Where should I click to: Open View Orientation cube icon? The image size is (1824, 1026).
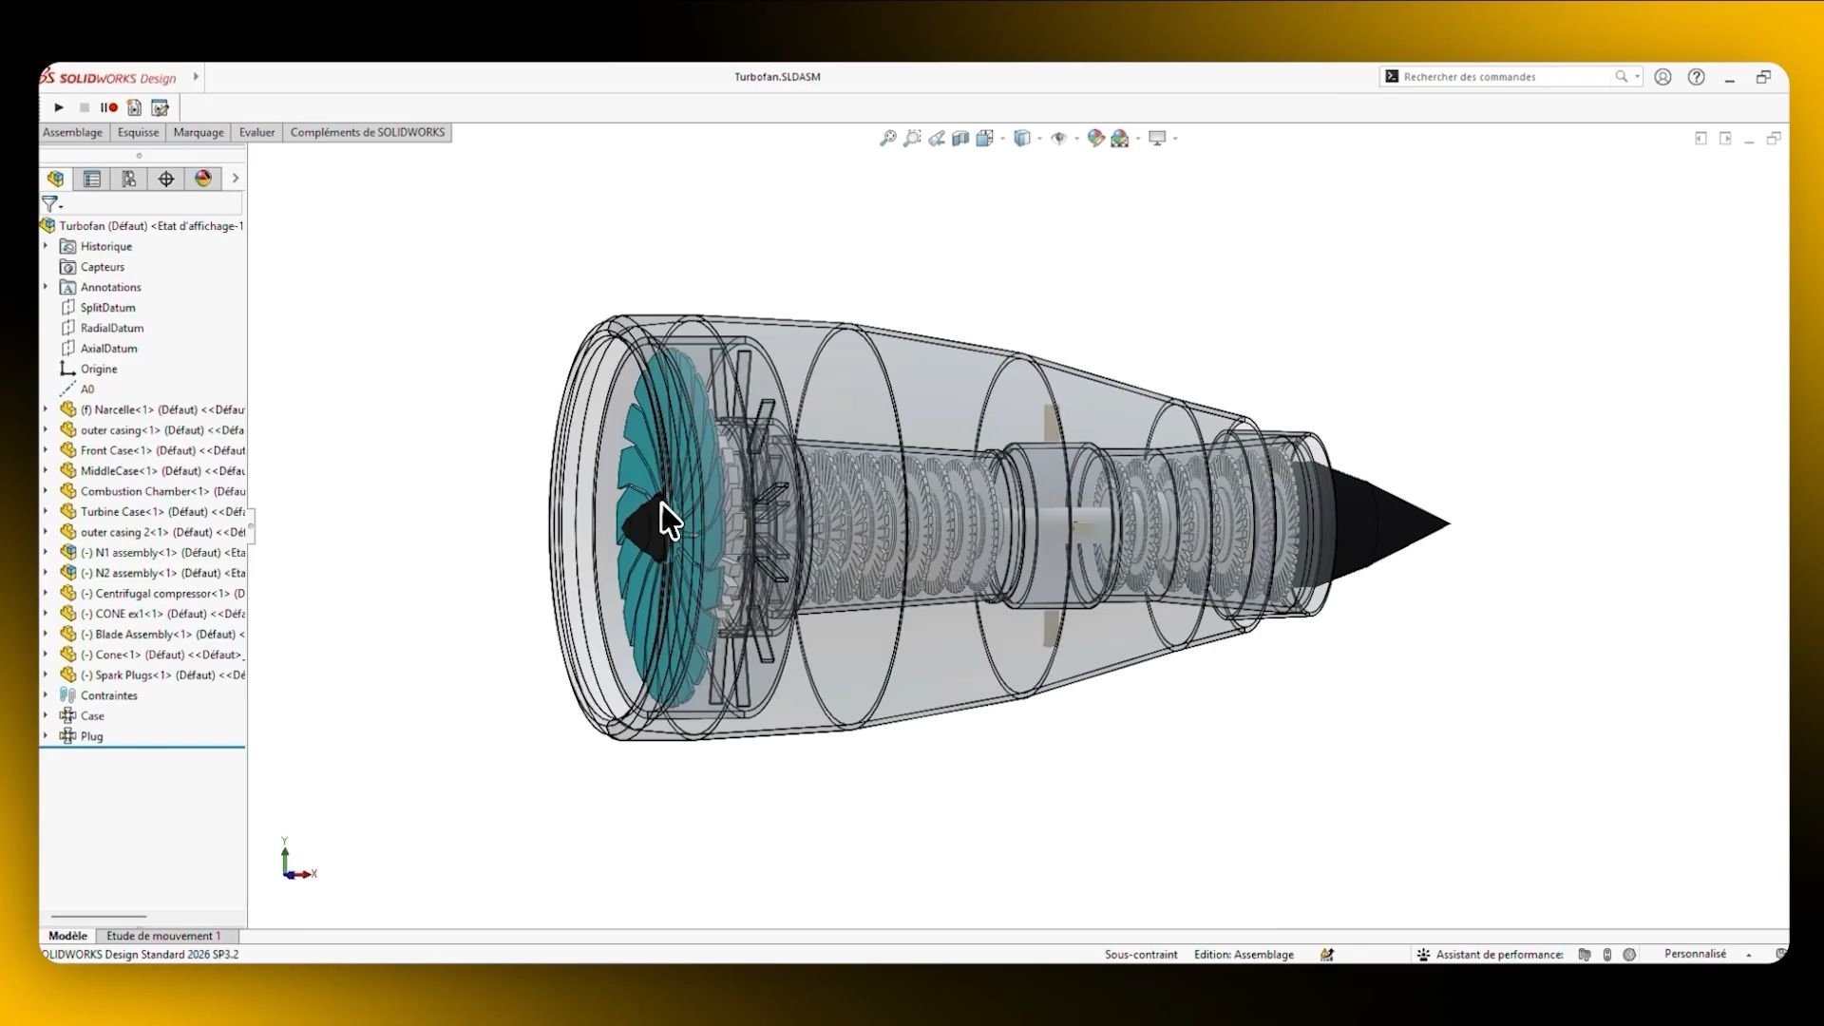(985, 139)
